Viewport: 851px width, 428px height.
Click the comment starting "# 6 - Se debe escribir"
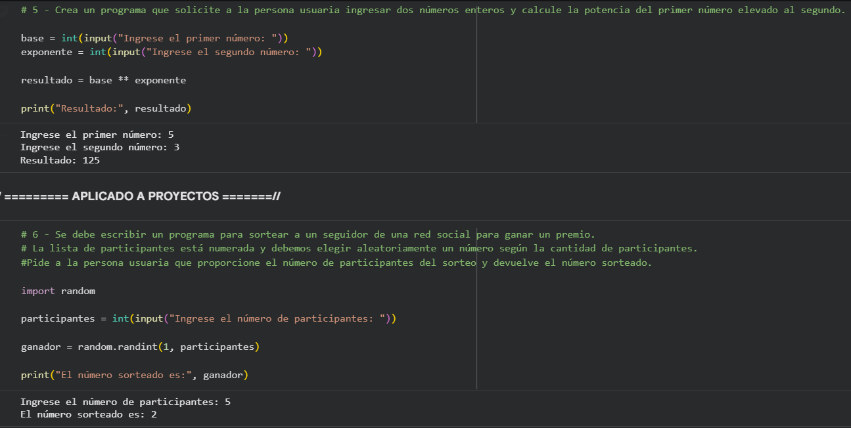pyautogui.click(x=308, y=234)
